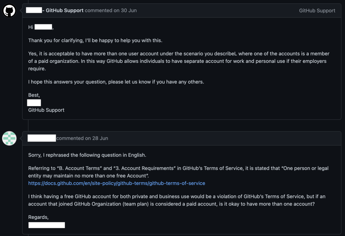Click the GitHub Octocat avatar icon
345x236 pixels.
pos(9,10)
